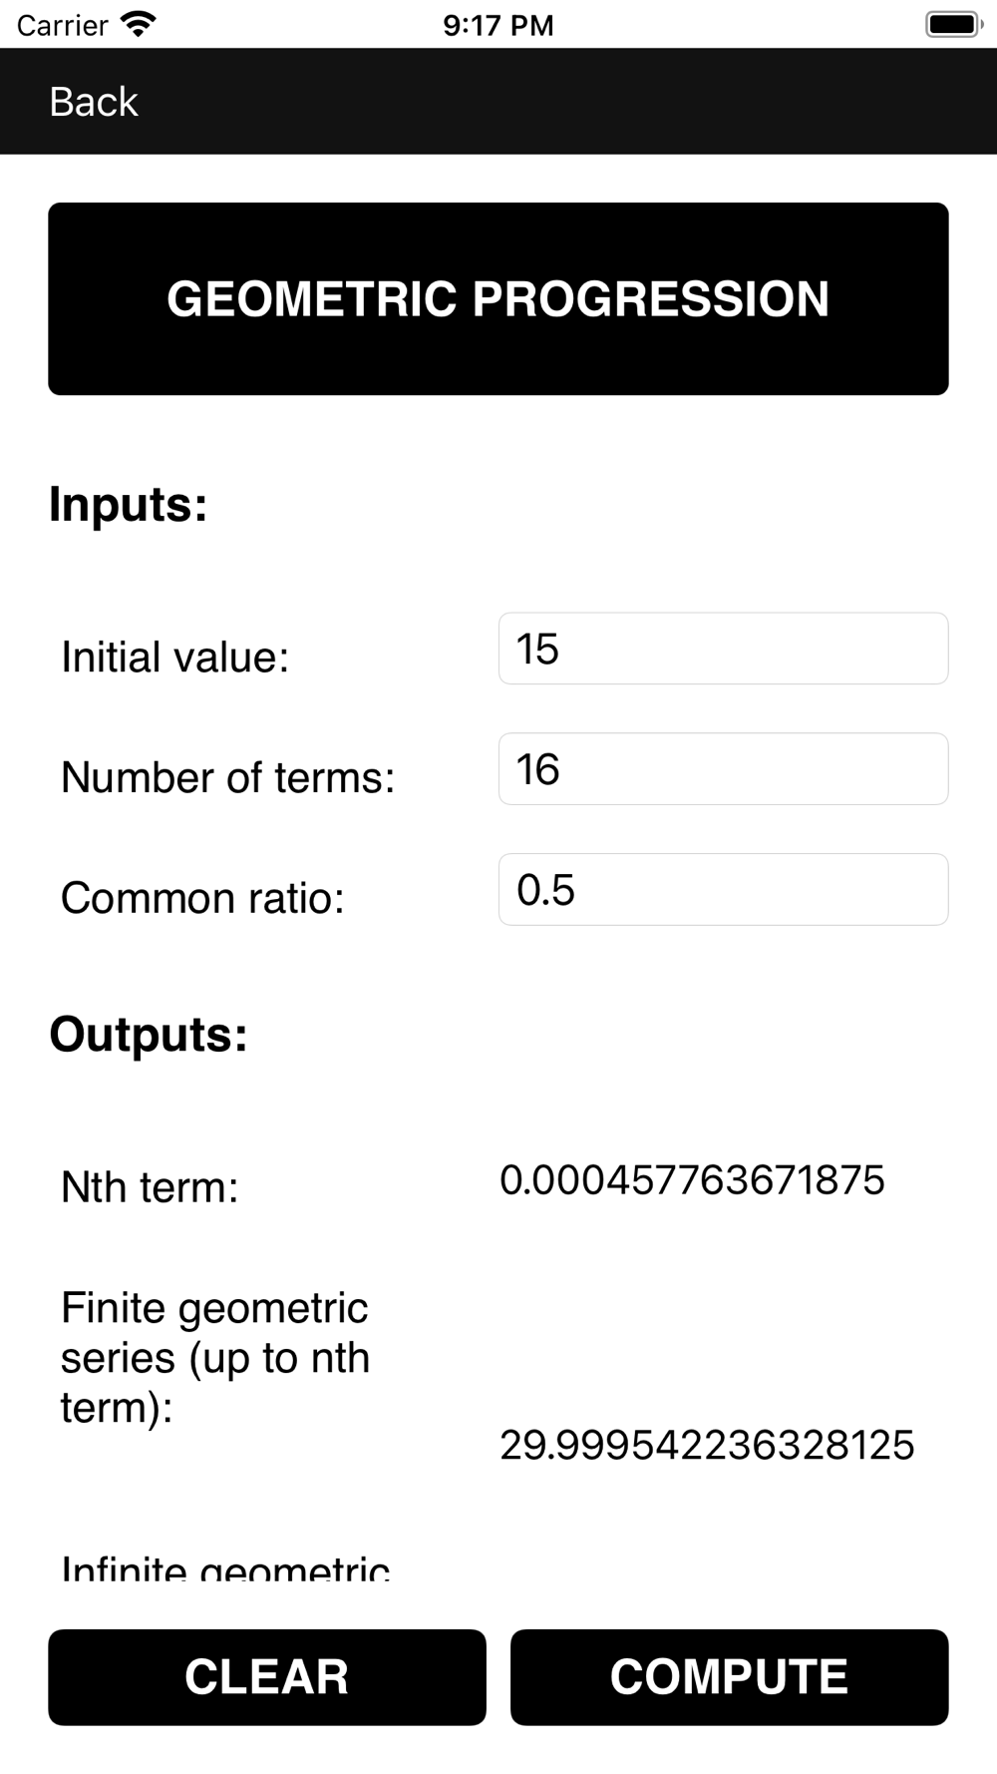Tap the Number of terms label
The height and width of the screenshot is (1774, 997).
228,778
